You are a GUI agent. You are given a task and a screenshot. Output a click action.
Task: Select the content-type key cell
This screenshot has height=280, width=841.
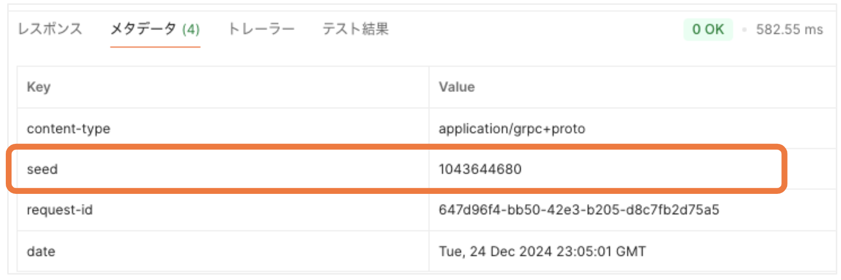tap(223, 128)
